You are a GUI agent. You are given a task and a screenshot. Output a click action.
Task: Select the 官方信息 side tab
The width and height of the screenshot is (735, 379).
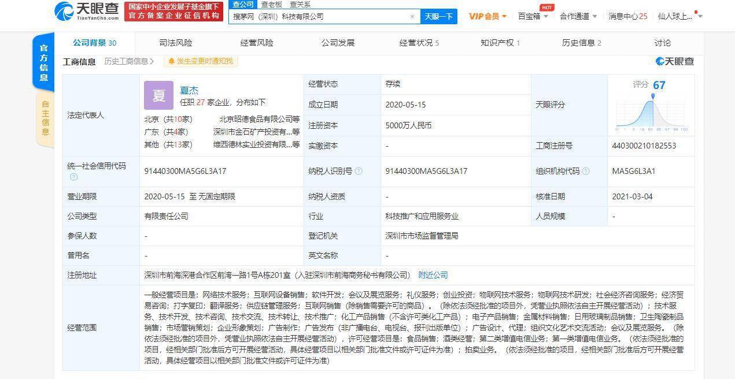(43, 62)
